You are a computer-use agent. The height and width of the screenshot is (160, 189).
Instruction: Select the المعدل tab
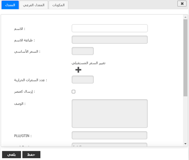[x=10, y=5]
